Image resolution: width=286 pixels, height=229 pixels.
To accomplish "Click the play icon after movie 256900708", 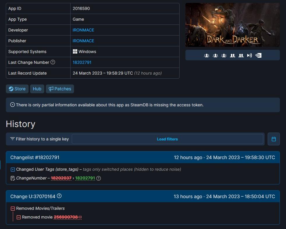I will [x=80, y=217].
